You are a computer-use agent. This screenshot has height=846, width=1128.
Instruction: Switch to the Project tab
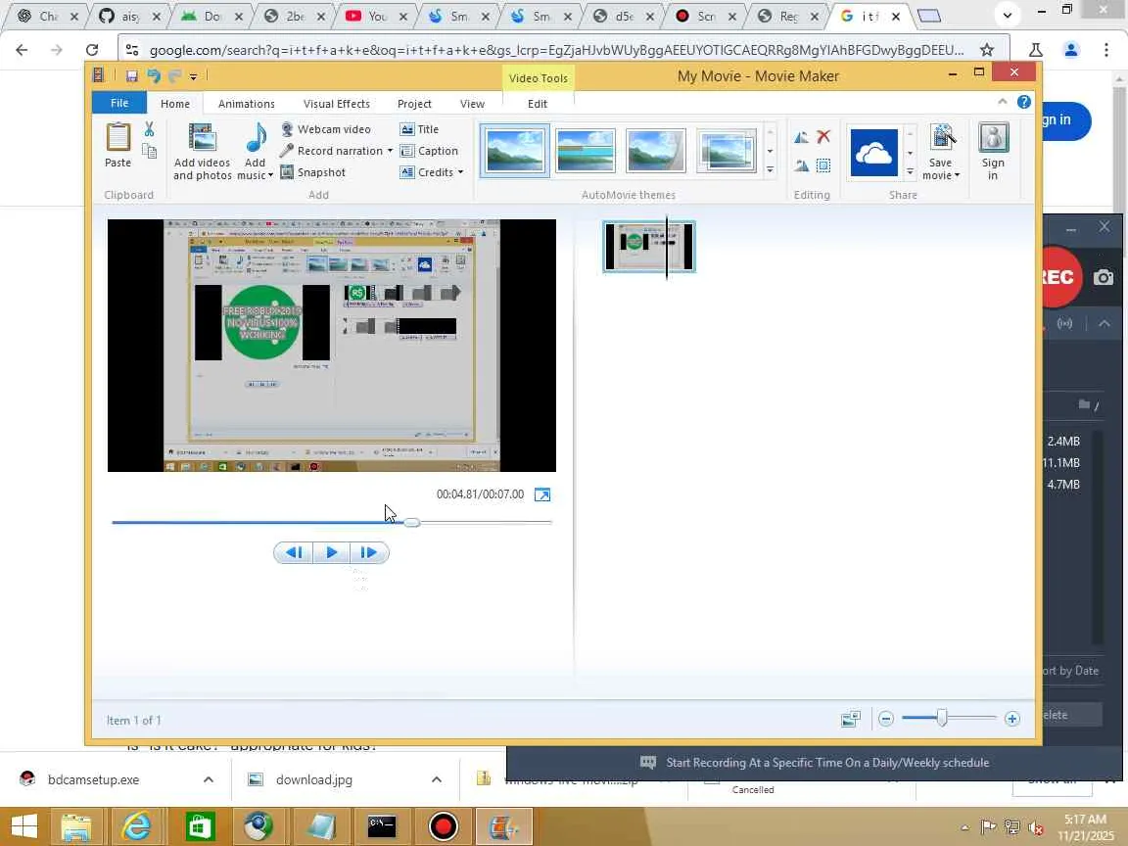coord(414,104)
